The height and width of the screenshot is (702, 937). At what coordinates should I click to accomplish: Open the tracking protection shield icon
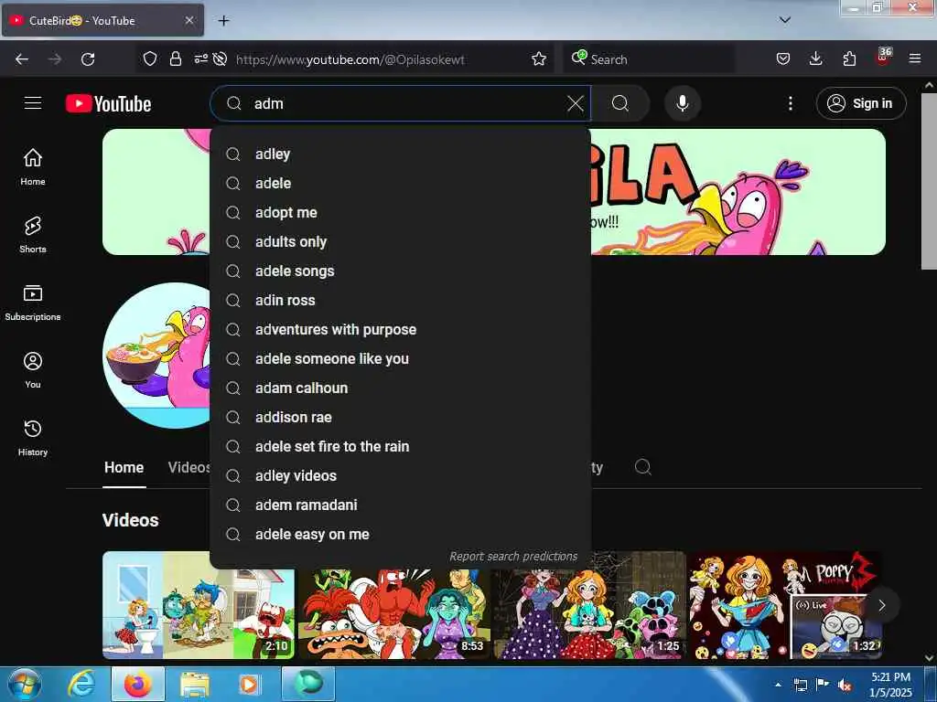149,58
